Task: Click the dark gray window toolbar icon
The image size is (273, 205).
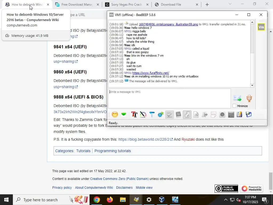Action: (231, 115)
